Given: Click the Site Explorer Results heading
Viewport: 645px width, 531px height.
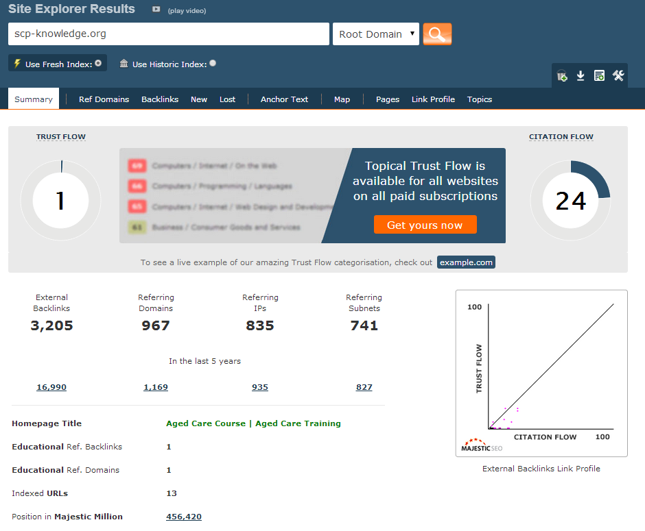Looking at the screenshot, I should click(x=71, y=9).
